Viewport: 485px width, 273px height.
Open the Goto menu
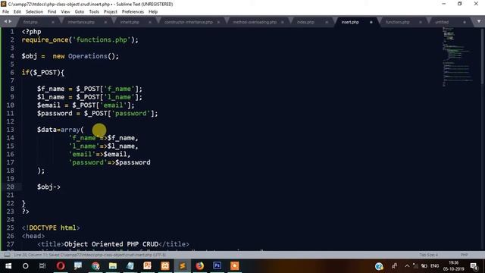tap(79, 12)
